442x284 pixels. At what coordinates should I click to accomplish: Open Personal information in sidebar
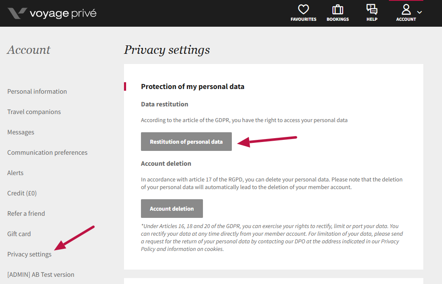[x=37, y=92]
